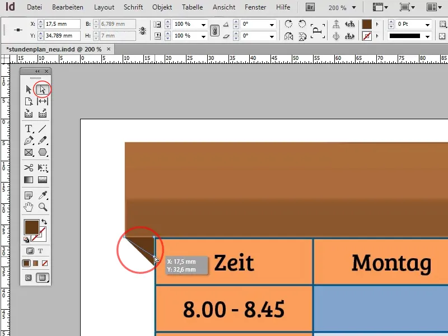Viewport: 448px width, 336px height.
Task: Select the Free Transform tool
Action: (43, 167)
